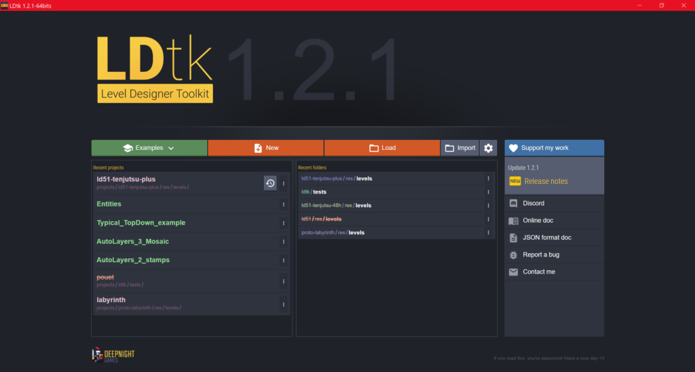Click the JSON format doc file icon
The height and width of the screenshot is (372, 695).
pos(513,238)
